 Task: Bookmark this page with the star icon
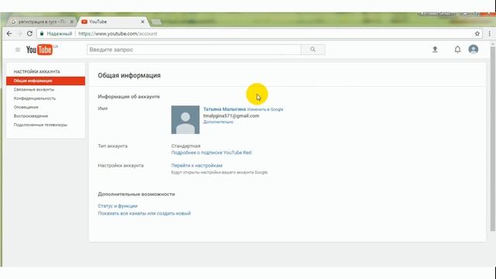coord(477,33)
